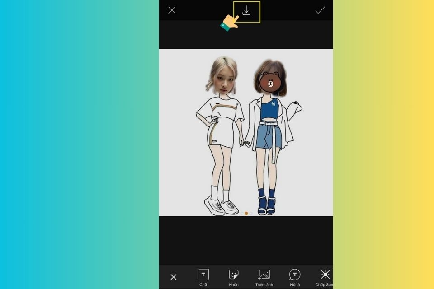Tap the download arrow icon at top
434x289 pixels.
coord(246,11)
